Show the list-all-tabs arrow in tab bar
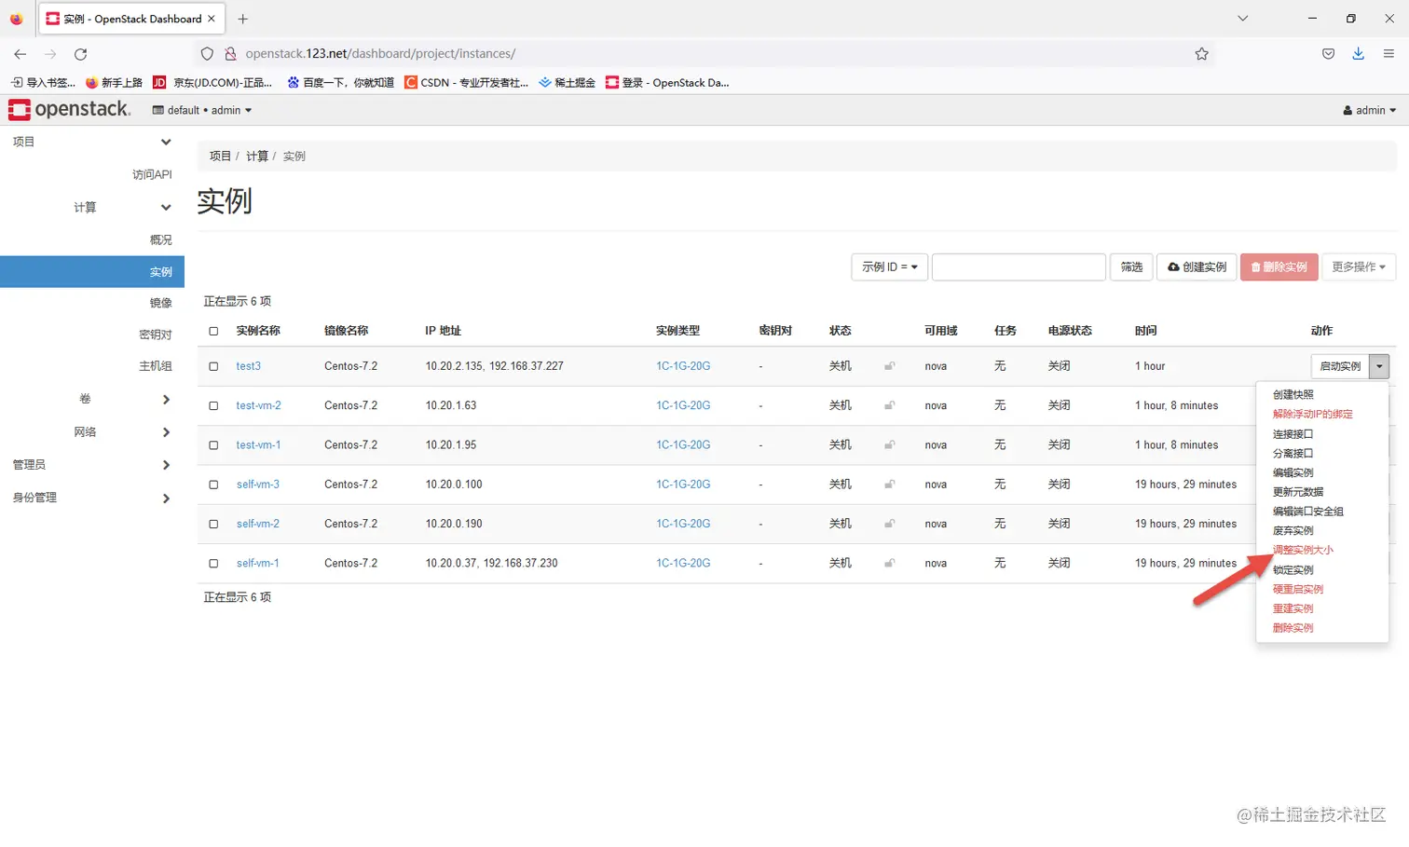This screenshot has width=1409, height=847. coord(1242,19)
